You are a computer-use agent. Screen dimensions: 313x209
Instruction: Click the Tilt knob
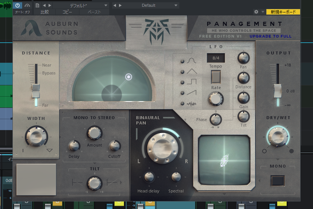(x=95, y=183)
